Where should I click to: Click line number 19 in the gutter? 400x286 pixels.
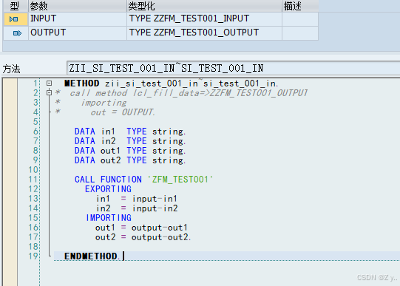(x=33, y=256)
